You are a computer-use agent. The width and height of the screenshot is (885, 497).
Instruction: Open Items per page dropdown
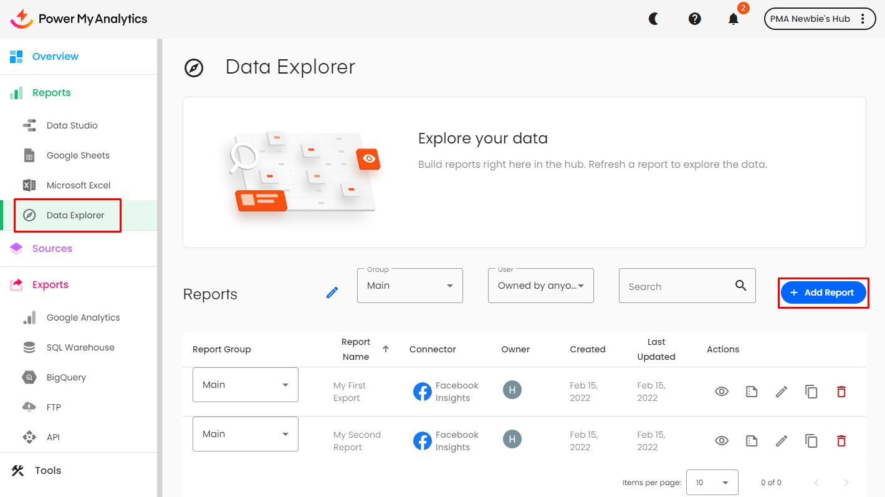(712, 482)
